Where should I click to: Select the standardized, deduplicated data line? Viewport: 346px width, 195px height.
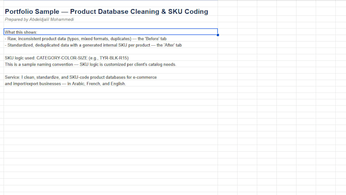click(93, 45)
